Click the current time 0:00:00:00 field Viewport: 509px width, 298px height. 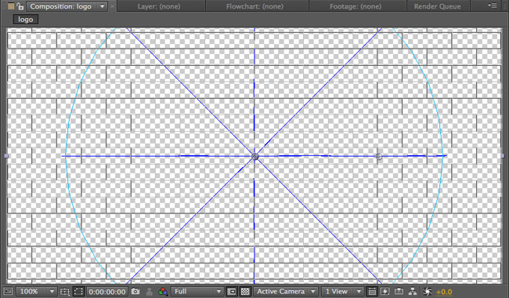107,292
